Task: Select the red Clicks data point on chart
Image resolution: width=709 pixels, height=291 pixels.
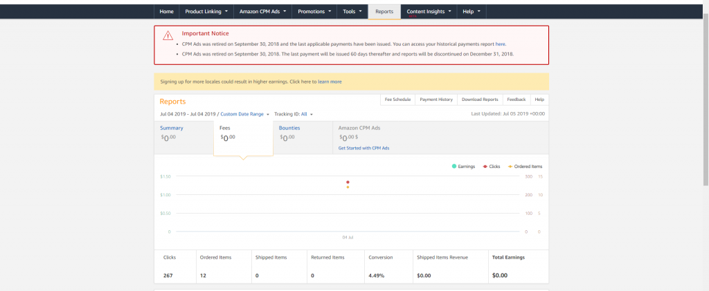Action: 348,182
